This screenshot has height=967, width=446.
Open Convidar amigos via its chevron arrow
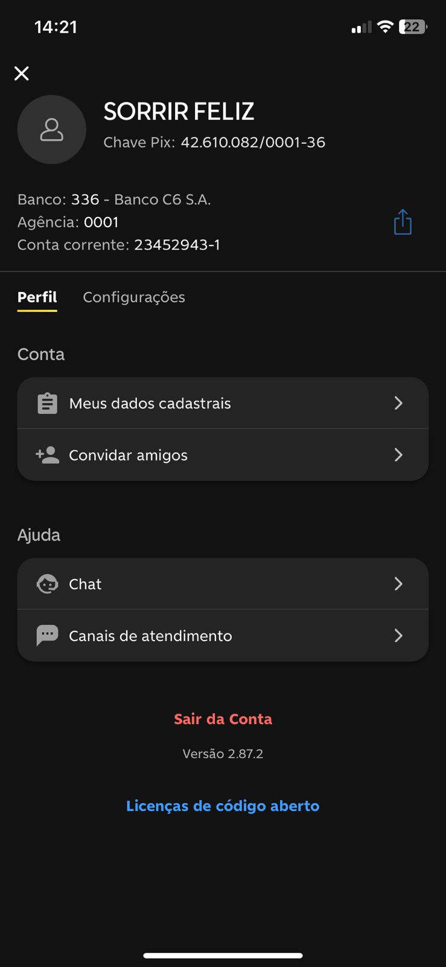[398, 454]
